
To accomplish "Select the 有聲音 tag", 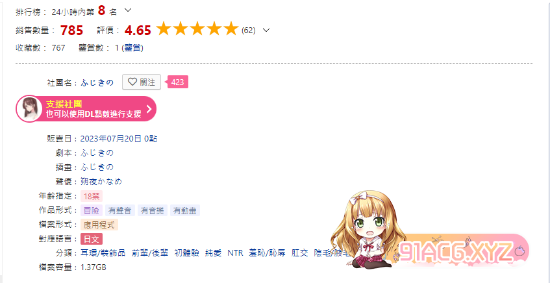I will pos(120,210).
